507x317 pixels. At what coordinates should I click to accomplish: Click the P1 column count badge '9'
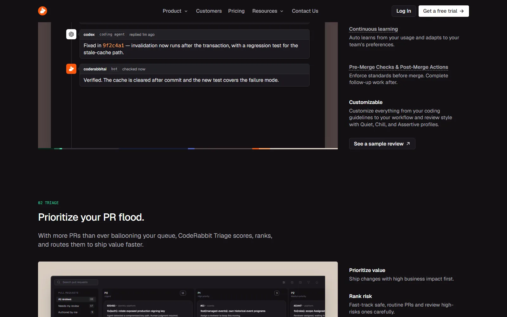coord(277,293)
